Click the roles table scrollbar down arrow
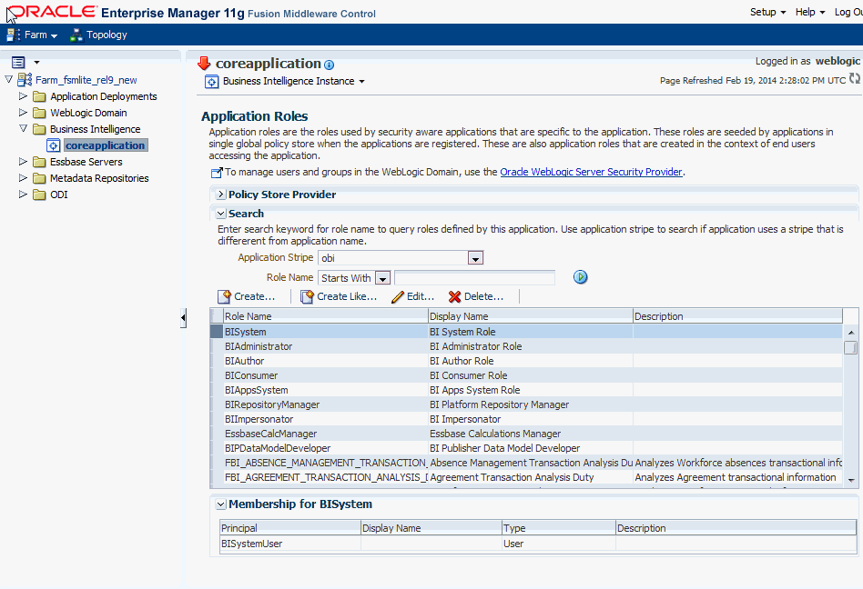This screenshot has height=589, width=863. [x=851, y=480]
